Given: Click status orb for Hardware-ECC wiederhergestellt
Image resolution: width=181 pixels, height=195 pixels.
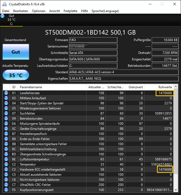Looking at the screenshot, I should (6, 169).
